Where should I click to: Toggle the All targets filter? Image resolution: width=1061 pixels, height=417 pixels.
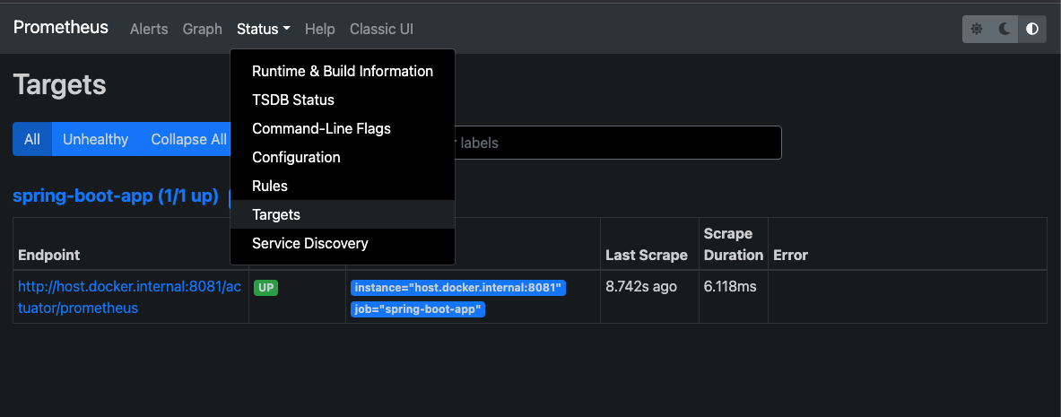pos(32,139)
